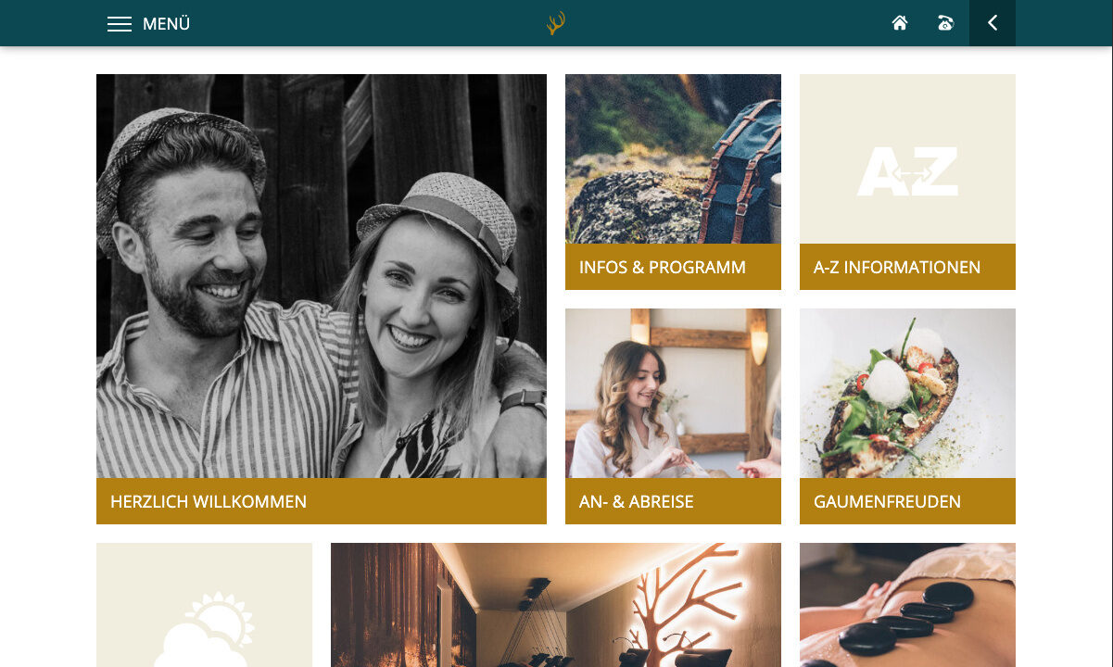
Task: Go to home via house icon
Action: click(x=900, y=23)
